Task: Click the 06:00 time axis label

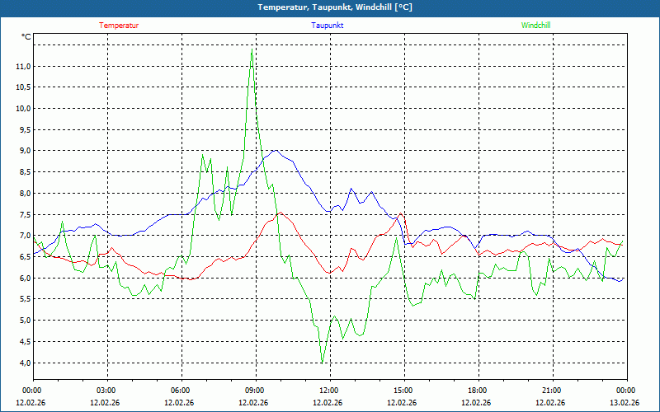Action: [x=179, y=391]
